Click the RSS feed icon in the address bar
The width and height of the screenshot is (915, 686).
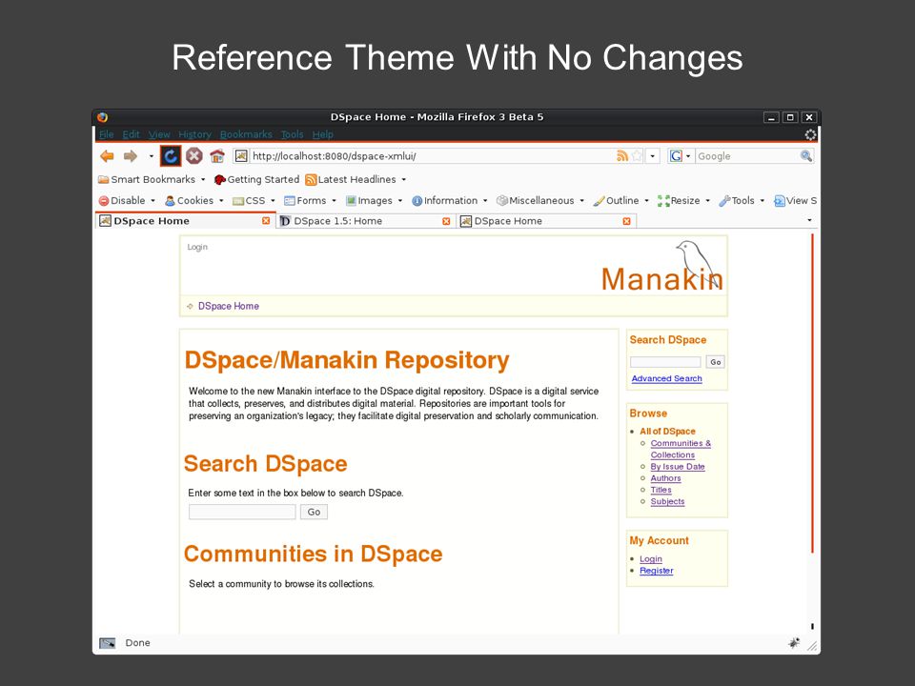click(622, 155)
